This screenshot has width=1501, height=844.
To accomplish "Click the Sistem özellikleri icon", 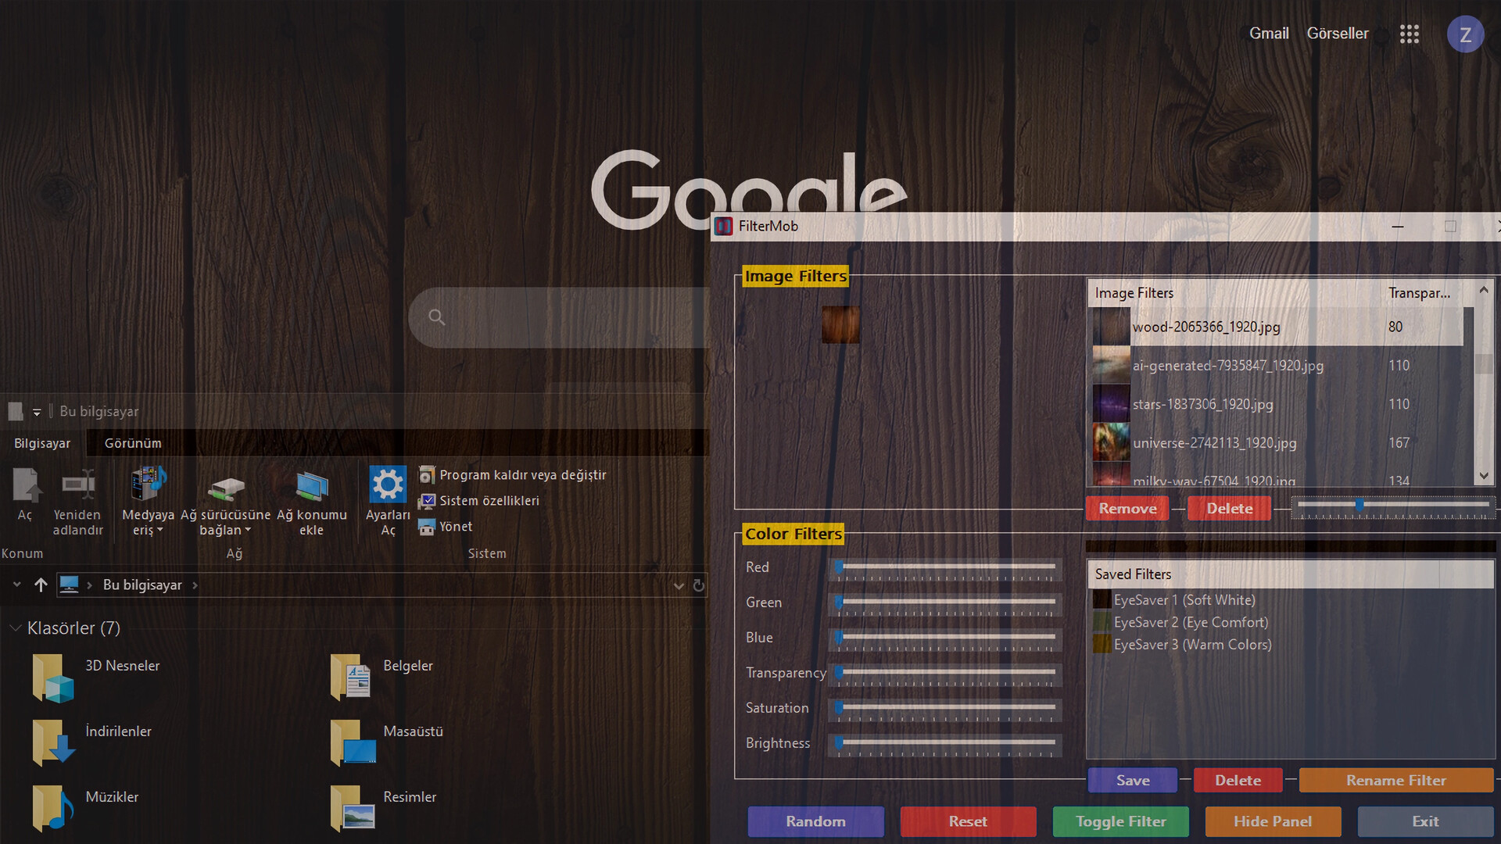I will click(428, 500).
